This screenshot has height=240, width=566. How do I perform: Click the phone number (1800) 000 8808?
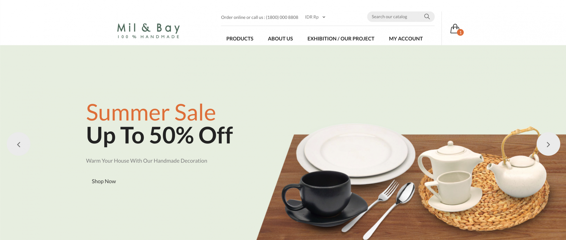[282, 17]
